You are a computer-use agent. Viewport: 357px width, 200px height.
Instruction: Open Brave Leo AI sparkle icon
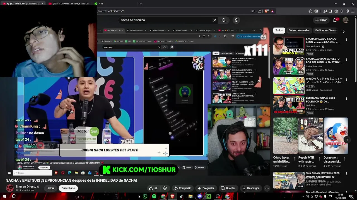coord(342,11)
